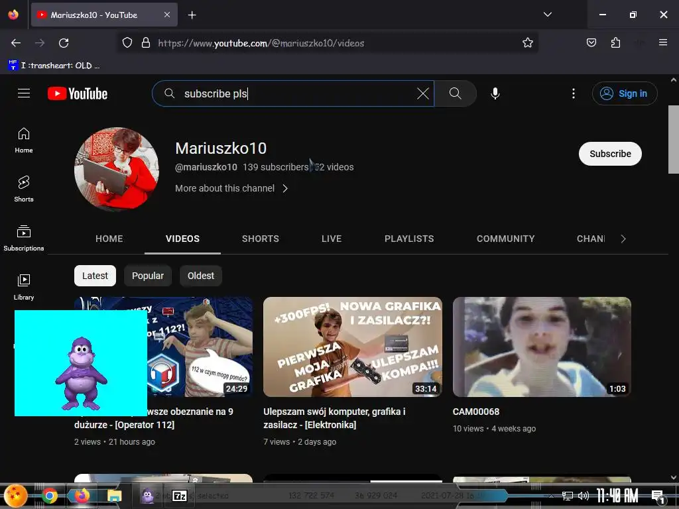Switch to Firefox in the taskbar
The width and height of the screenshot is (679, 509).
click(x=82, y=496)
